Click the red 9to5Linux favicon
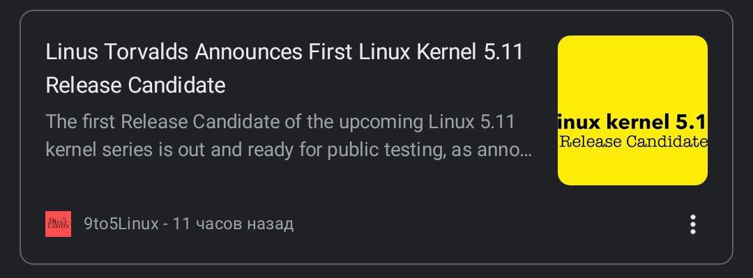Screen dimensions: 753x278 coord(58,224)
